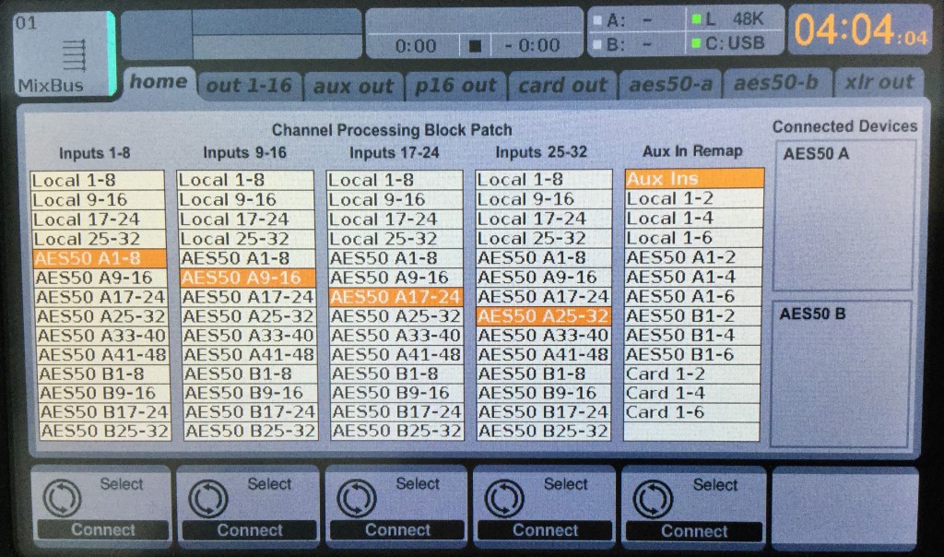944x557 pixels.
Task: Open the xlr out tab
Action: point(879,82)
